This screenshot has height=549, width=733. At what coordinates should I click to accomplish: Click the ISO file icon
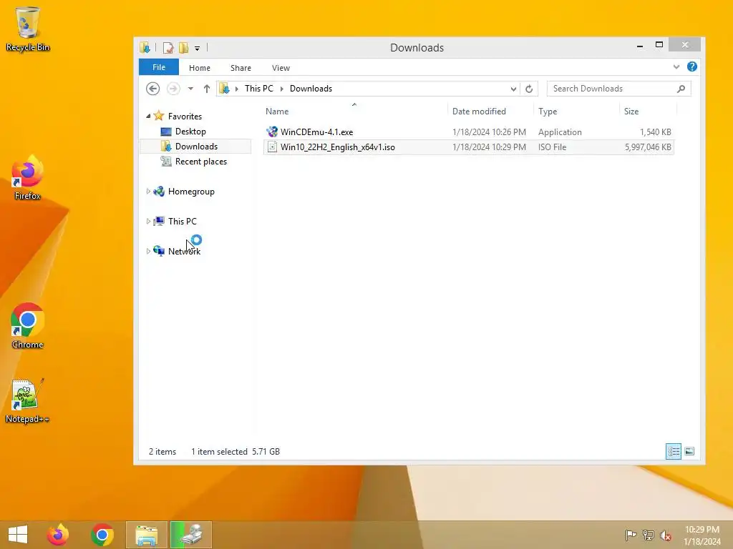click(x=272, y=147)
